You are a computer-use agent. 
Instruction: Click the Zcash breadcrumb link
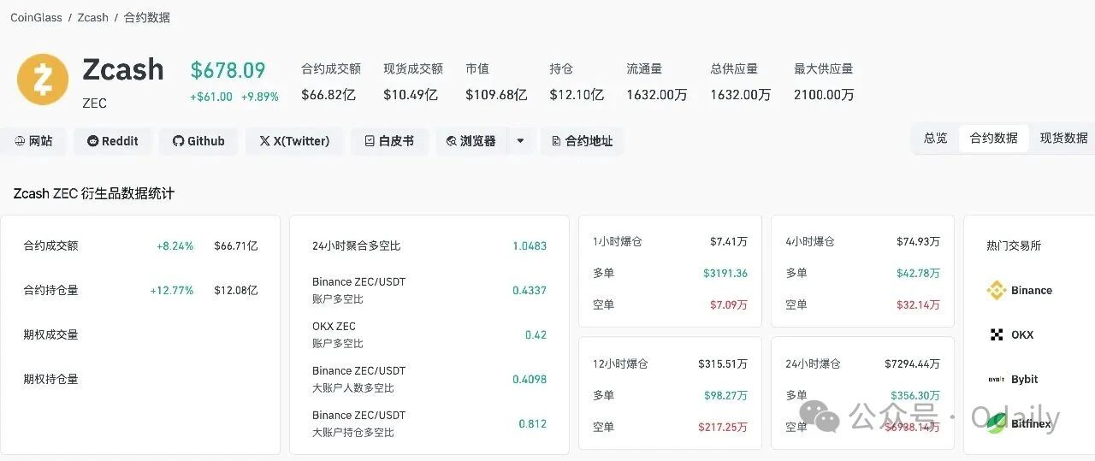point(92,17)
